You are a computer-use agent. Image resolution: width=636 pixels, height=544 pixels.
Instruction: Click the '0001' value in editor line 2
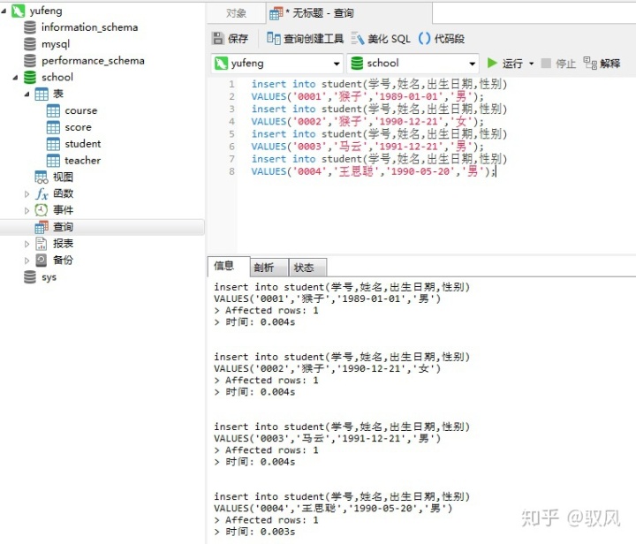point(309,97)
